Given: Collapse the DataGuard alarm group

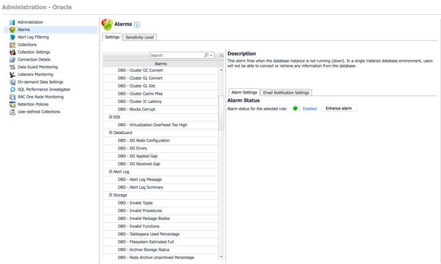Looking at the screenshot, I should pos(111,132).
